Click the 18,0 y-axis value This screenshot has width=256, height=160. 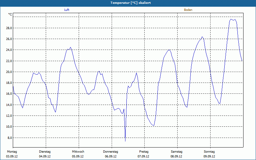pos(9,83)
